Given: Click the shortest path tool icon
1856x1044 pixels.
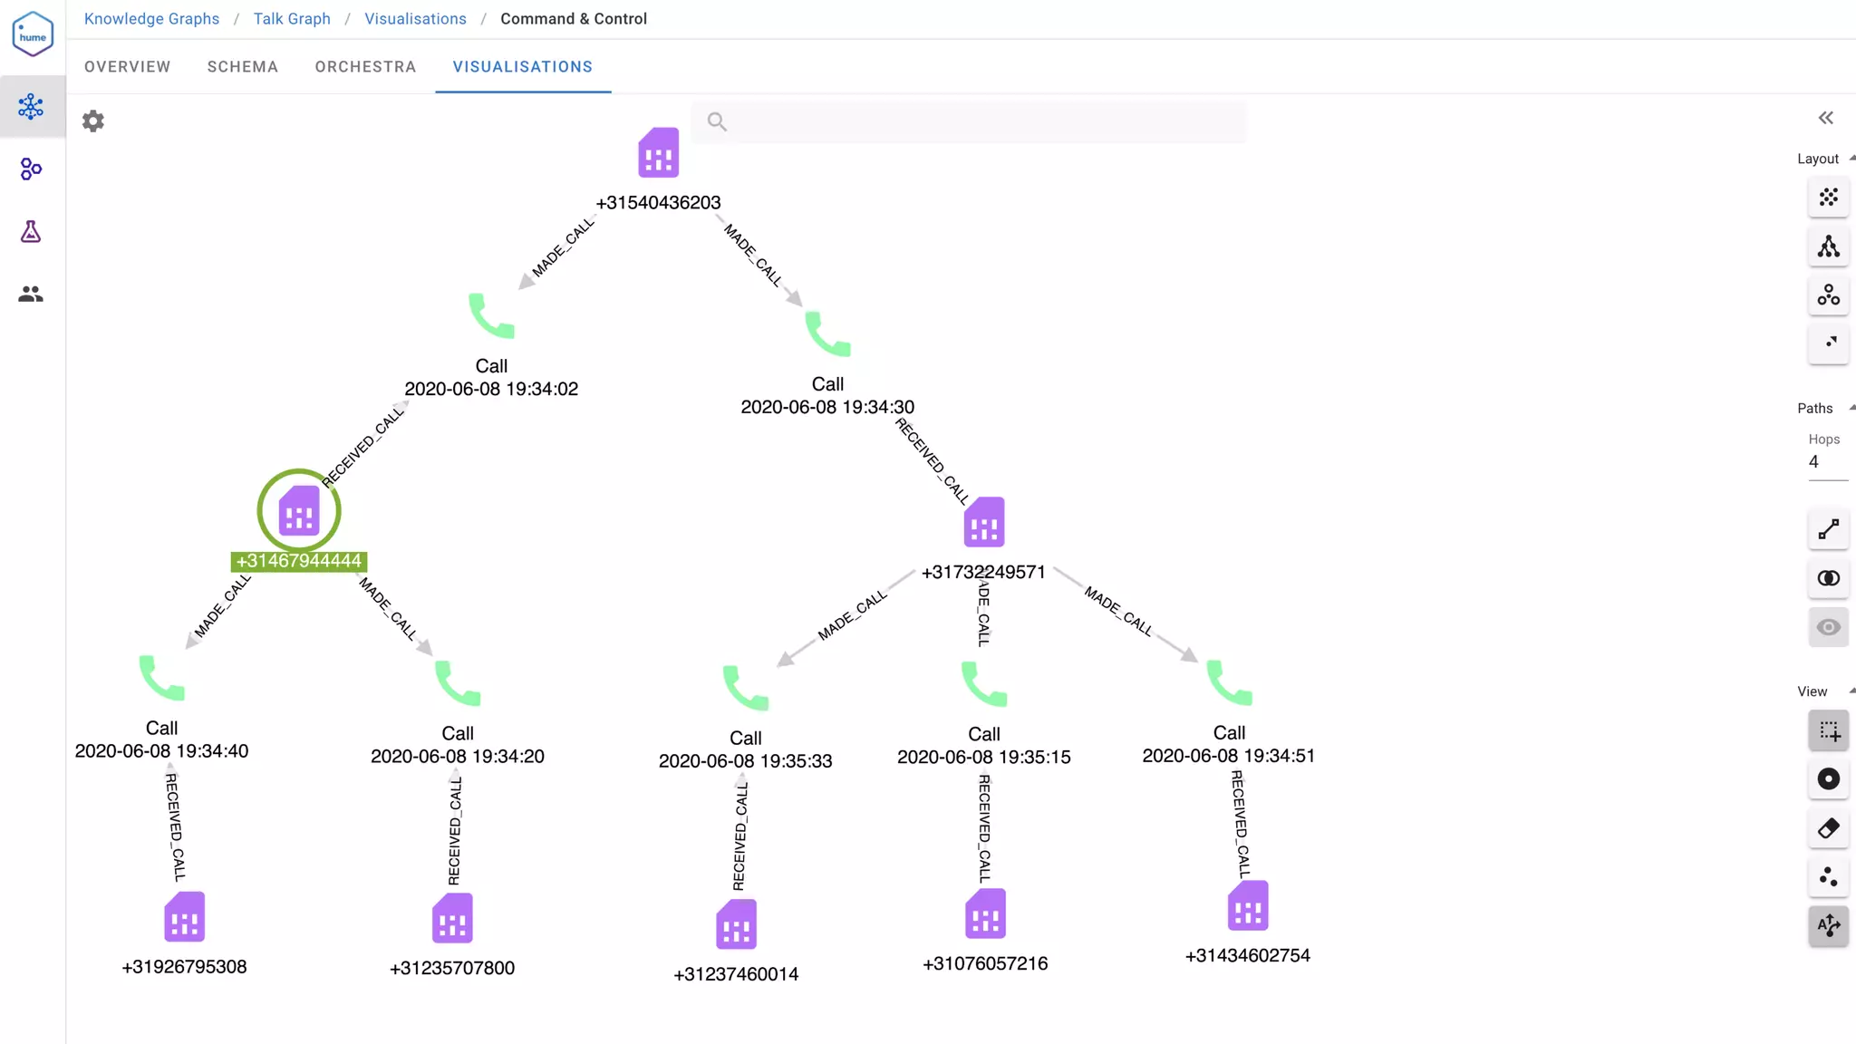Looking at the screenshot, I should tap(1828, 530).
